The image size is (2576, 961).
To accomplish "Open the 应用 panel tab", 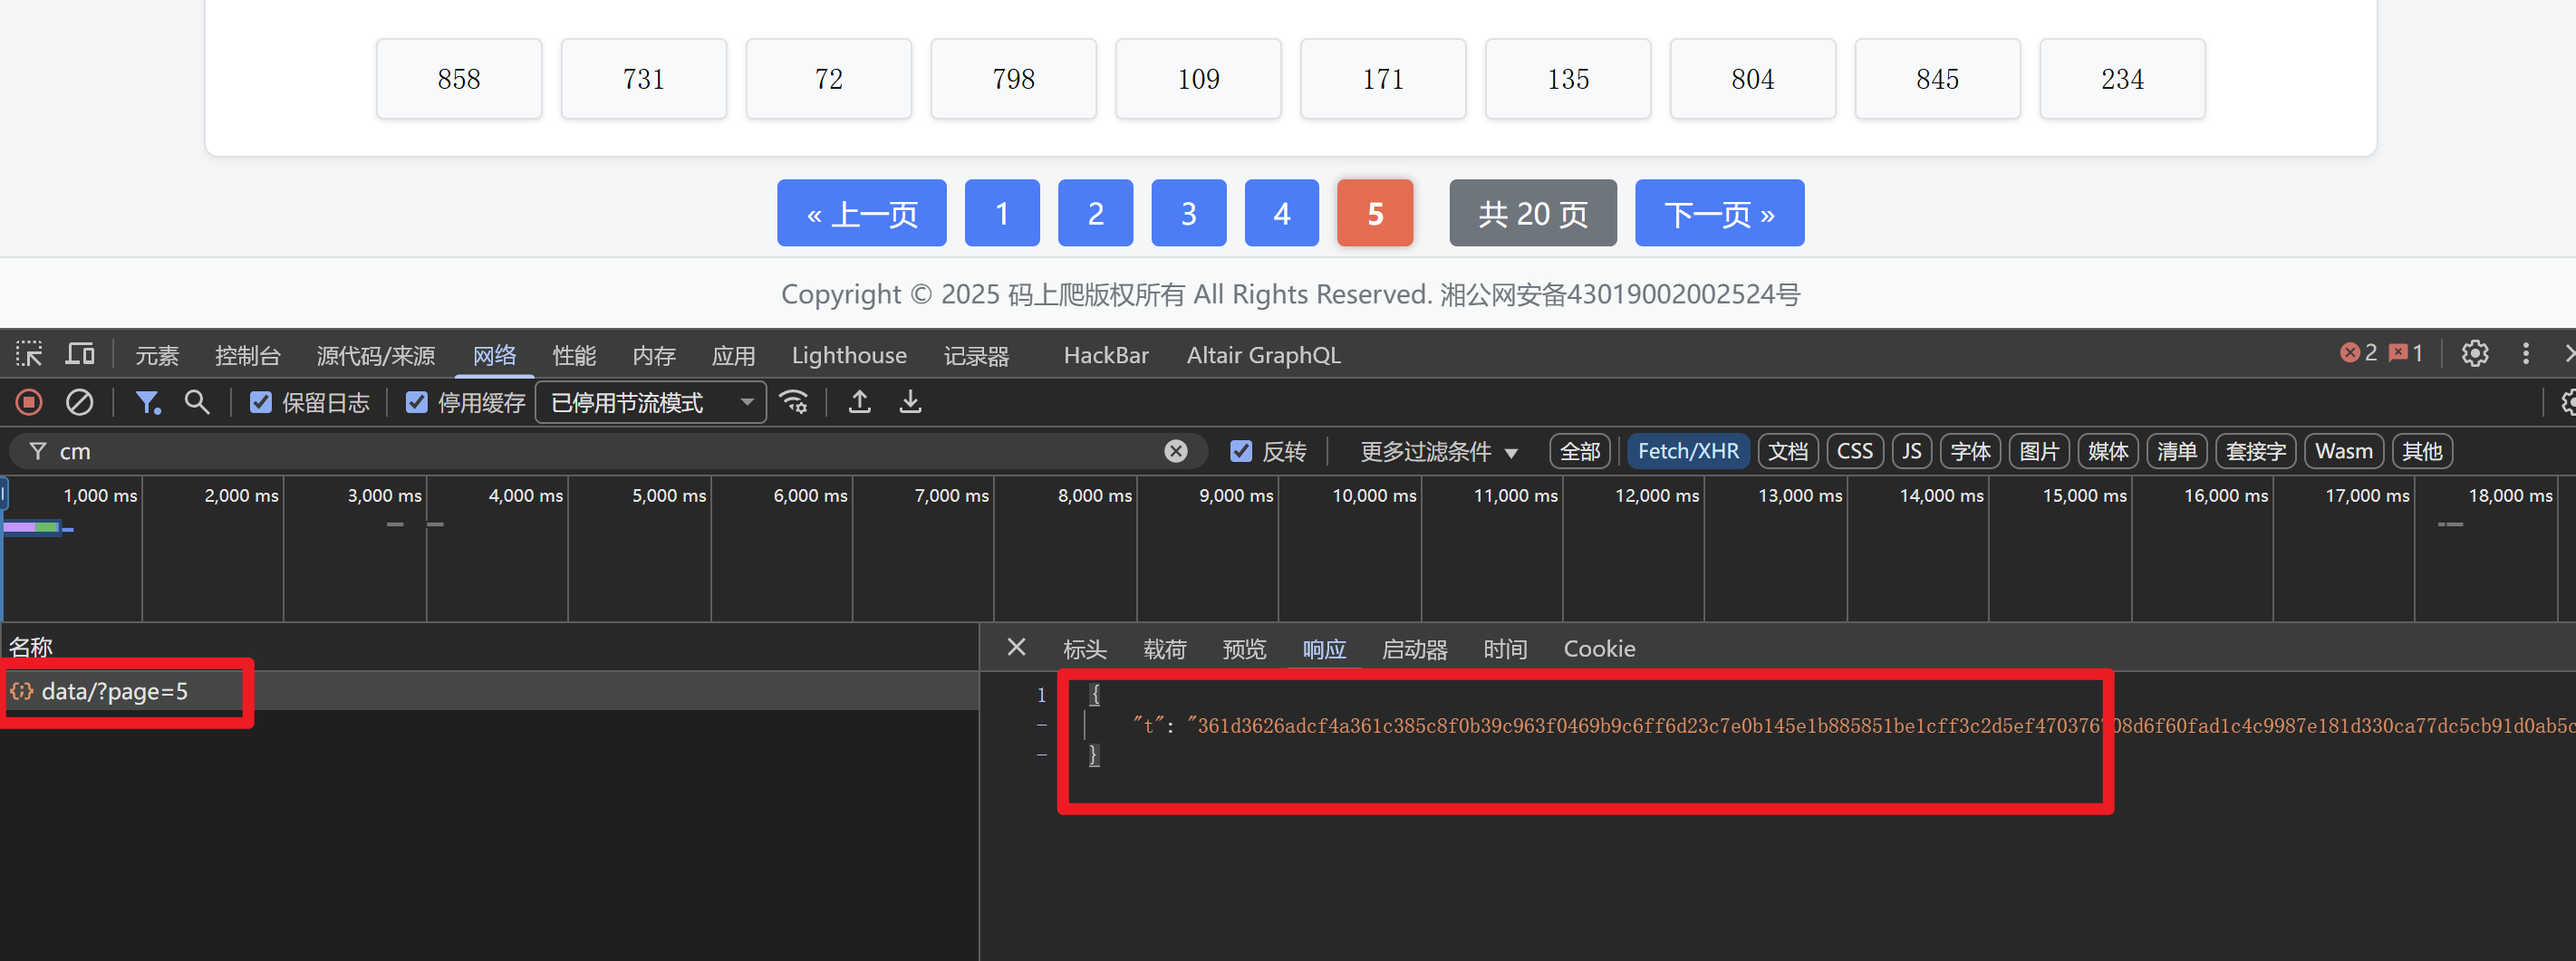I will pos(733,355).
